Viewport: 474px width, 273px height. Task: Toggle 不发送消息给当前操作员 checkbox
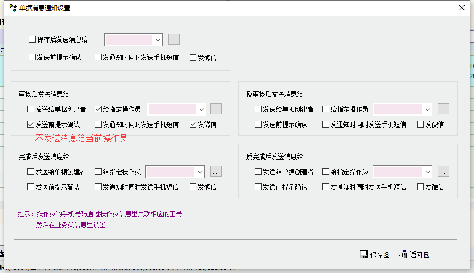(31, 139)
